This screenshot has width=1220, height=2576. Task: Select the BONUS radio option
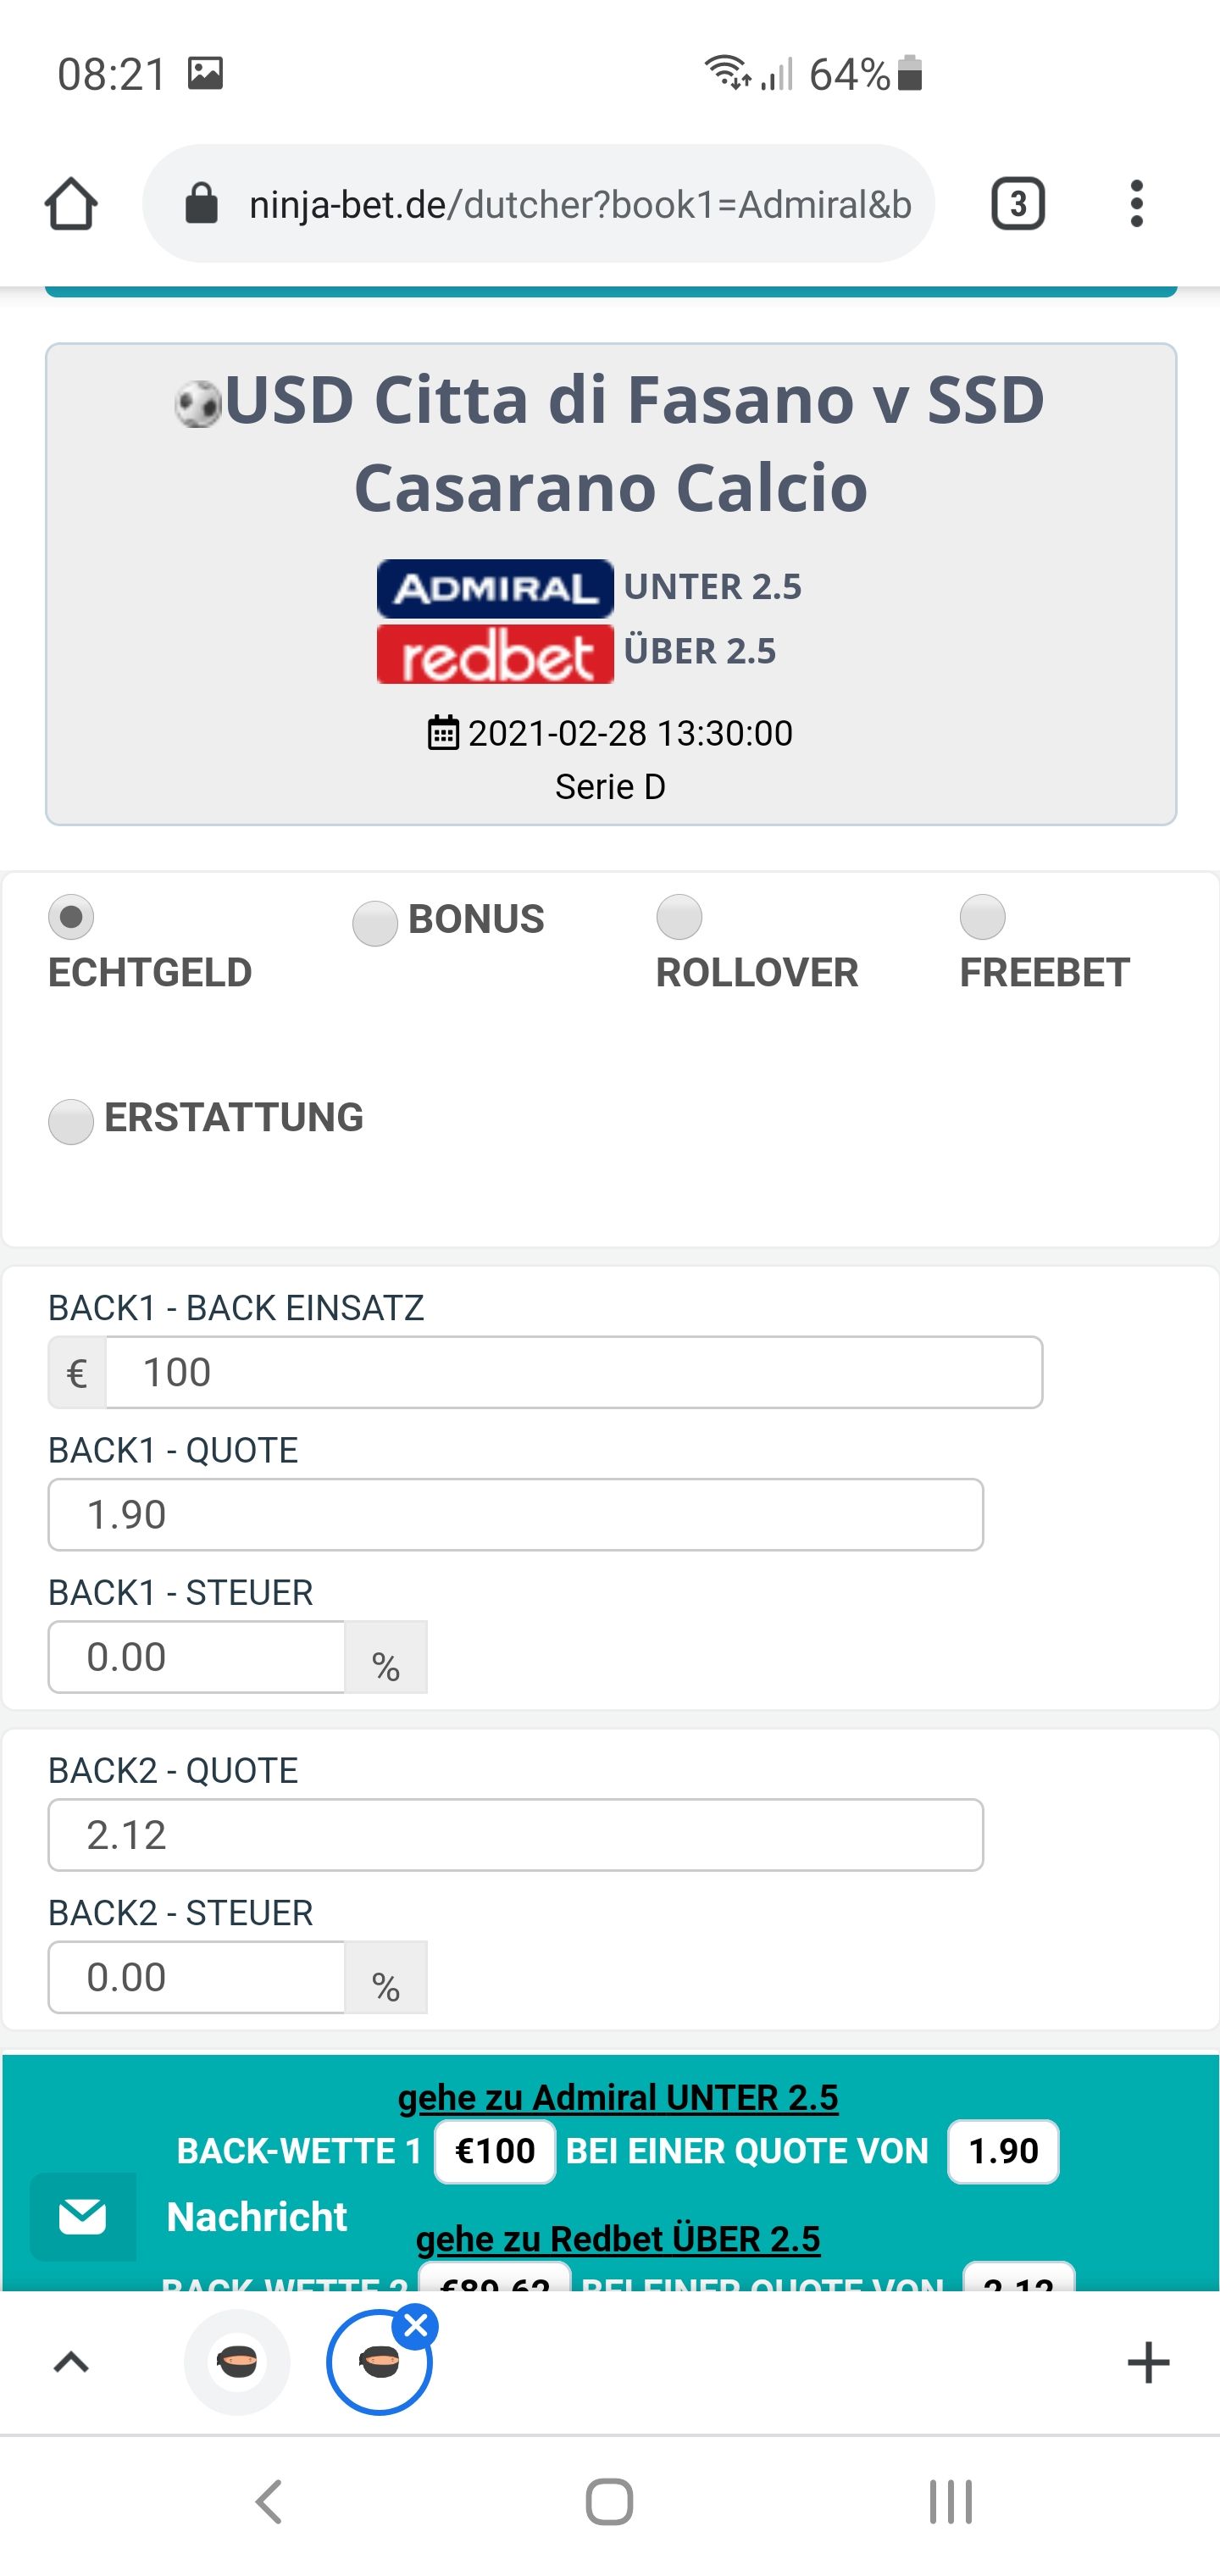pyautogui.click(x=375, y=923)
